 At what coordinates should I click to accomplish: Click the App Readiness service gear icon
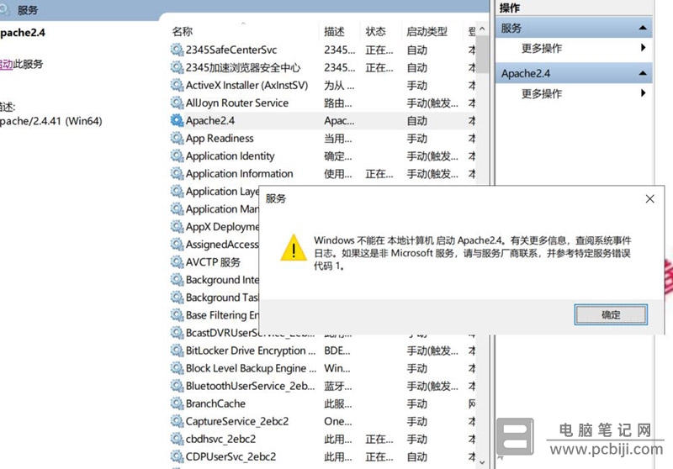click(x=177, y=138)
